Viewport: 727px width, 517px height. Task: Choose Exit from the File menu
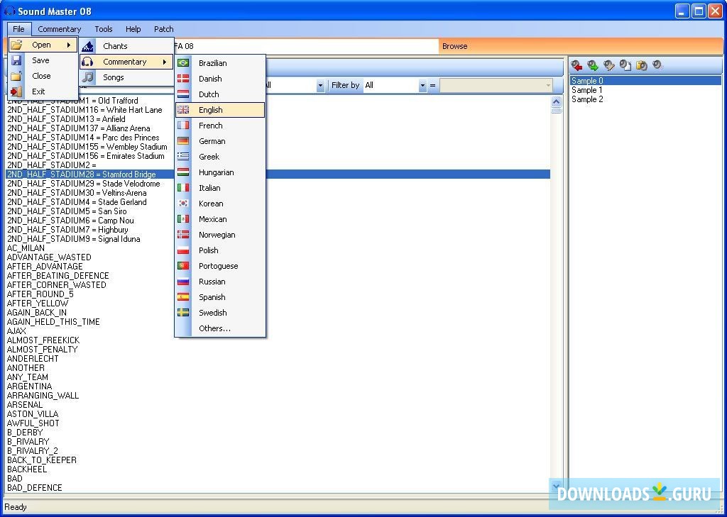click(x=43, y=91)
